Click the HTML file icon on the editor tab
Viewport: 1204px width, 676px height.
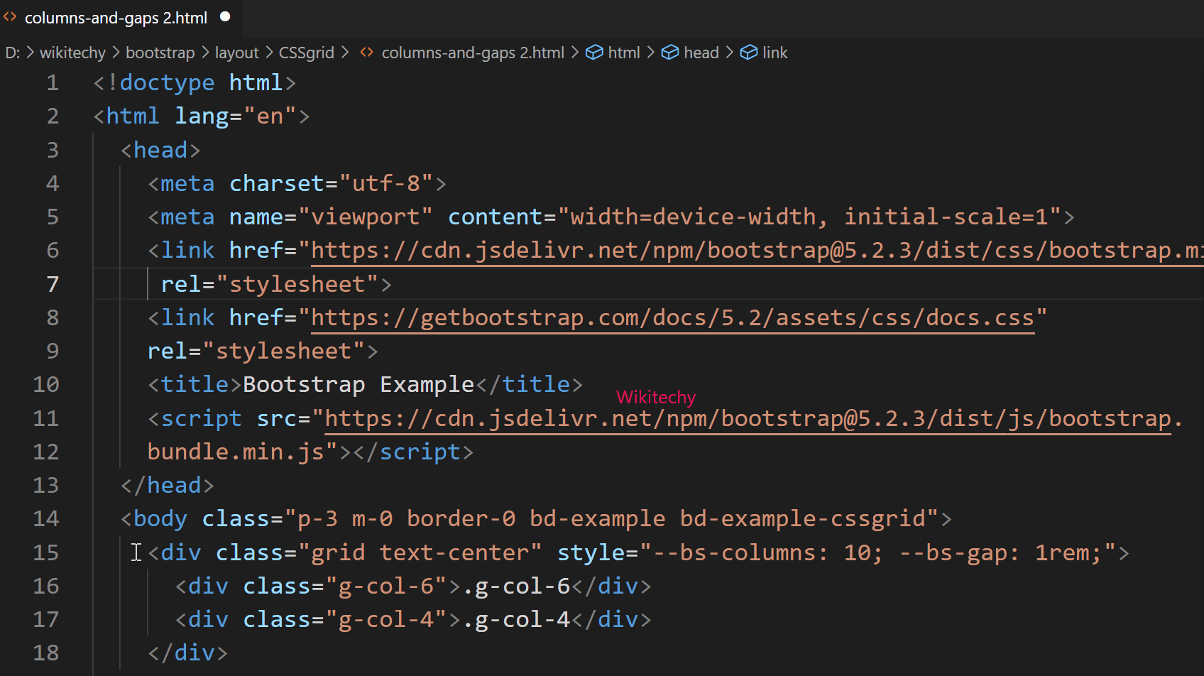pyautogui.click(x=11, y=17)
